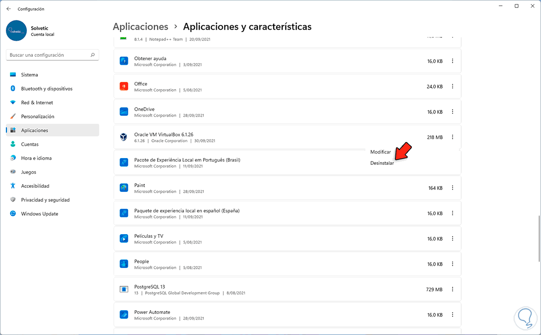The height and width of the screenshot is (335, 541).
Task: Open Privacidad y seguridad shield icon
Action: pyautogui.click(x=13, y=200)
